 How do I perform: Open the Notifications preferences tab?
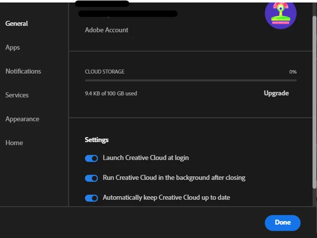coord(23,71)
